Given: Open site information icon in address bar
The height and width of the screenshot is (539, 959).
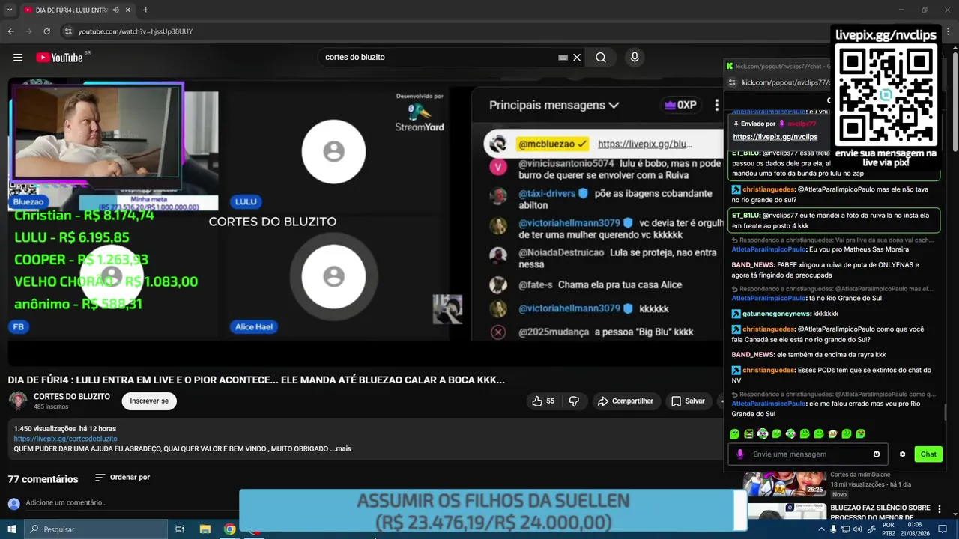Looking at the screenshot, I should pyautogui.click(x=68, y=31).
